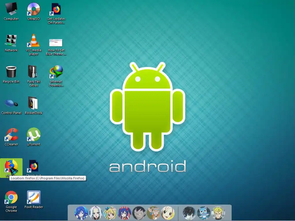
Task: Launch the UltraISO shortcut
Action: pyautogui.click(x=33, y=12)
